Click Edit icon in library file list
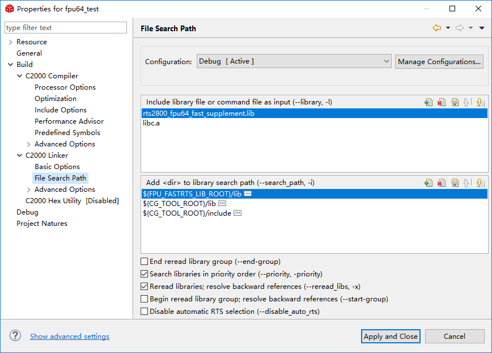Viewport: 492px width, 353px height. point(455,102)
